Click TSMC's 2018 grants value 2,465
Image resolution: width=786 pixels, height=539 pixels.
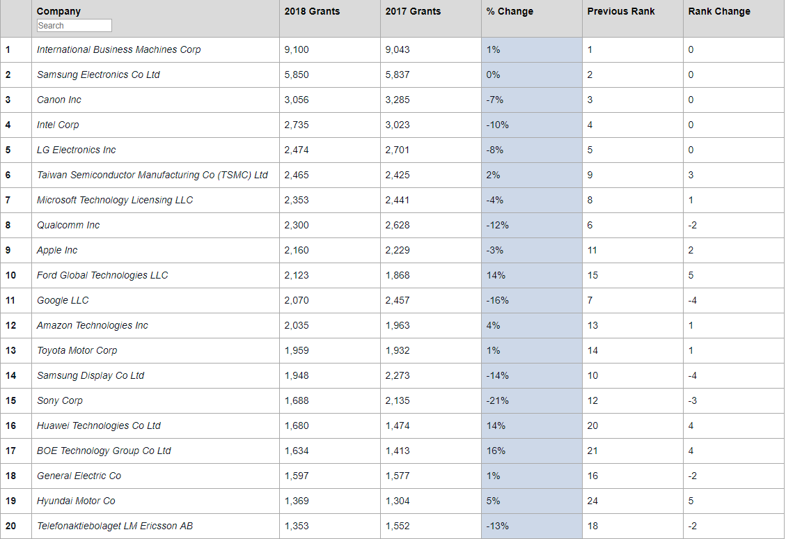coord(297,175)
